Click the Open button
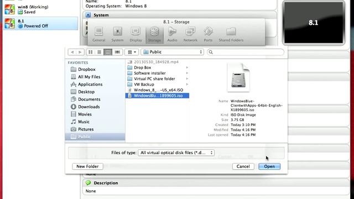This screenshot has width=354, height=199. click(x=269, y=166)
